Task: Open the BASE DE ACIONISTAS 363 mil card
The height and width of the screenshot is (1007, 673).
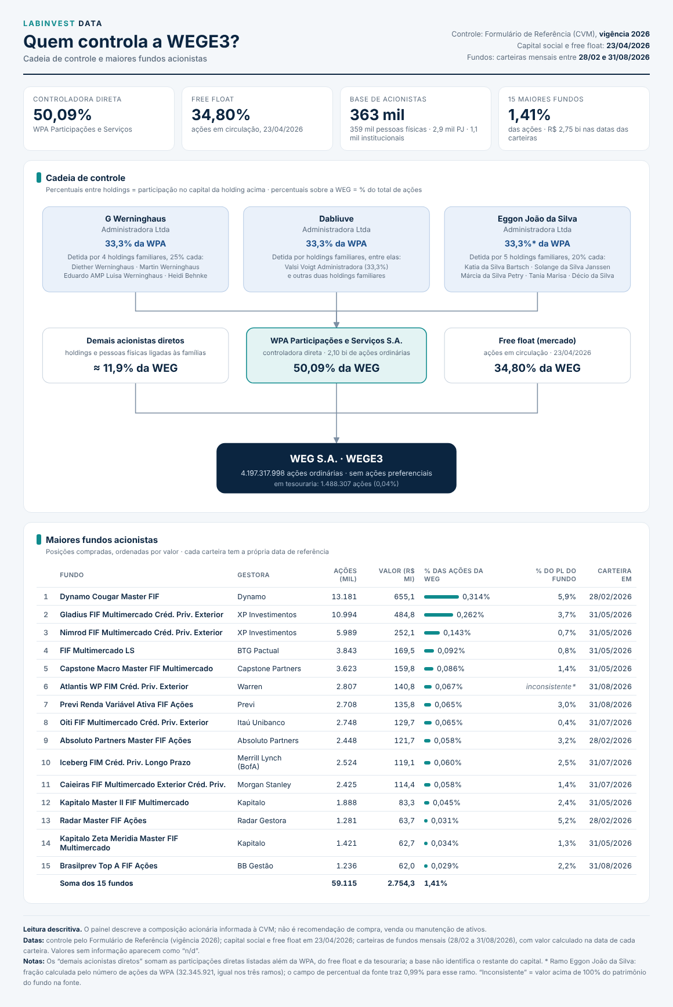Action: click(x=415, y=118)
